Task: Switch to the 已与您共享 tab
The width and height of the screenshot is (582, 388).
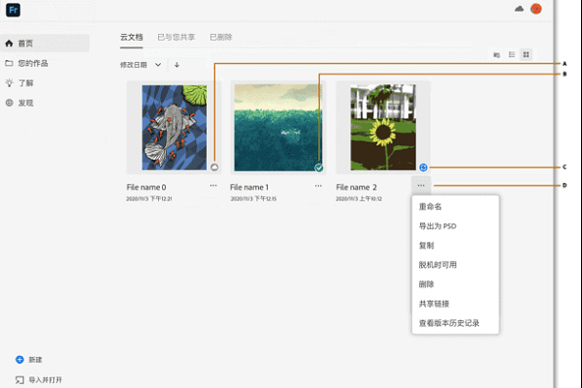Action: (x=176, y=37)
